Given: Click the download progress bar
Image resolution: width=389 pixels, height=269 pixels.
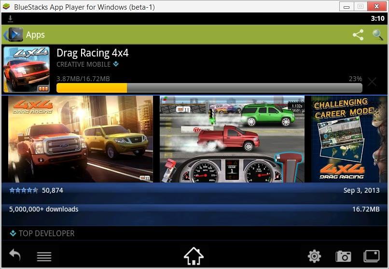Looking at the screenshot, I should tap(209, 88).
